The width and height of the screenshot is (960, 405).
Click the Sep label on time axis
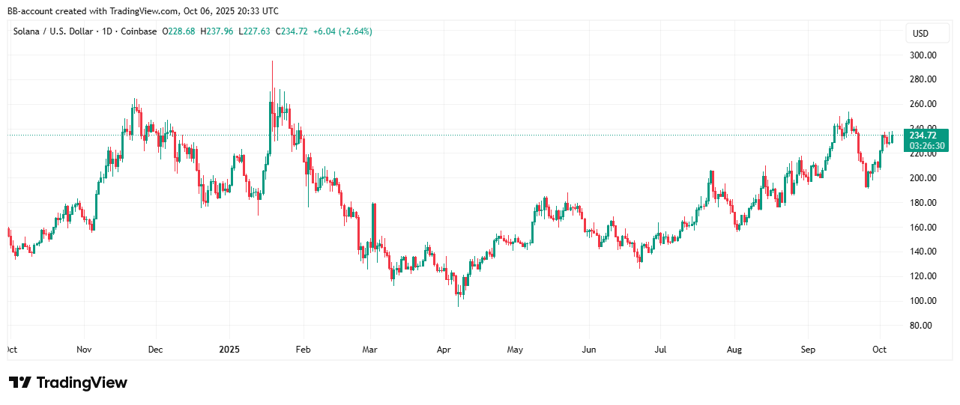coord(808,350)
